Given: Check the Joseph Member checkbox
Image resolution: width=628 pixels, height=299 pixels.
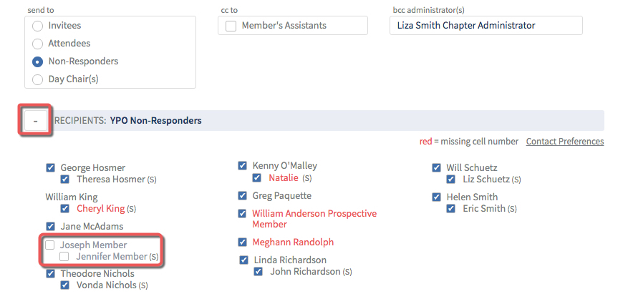Looking at the screenshot, I should [x=49, y=245].
